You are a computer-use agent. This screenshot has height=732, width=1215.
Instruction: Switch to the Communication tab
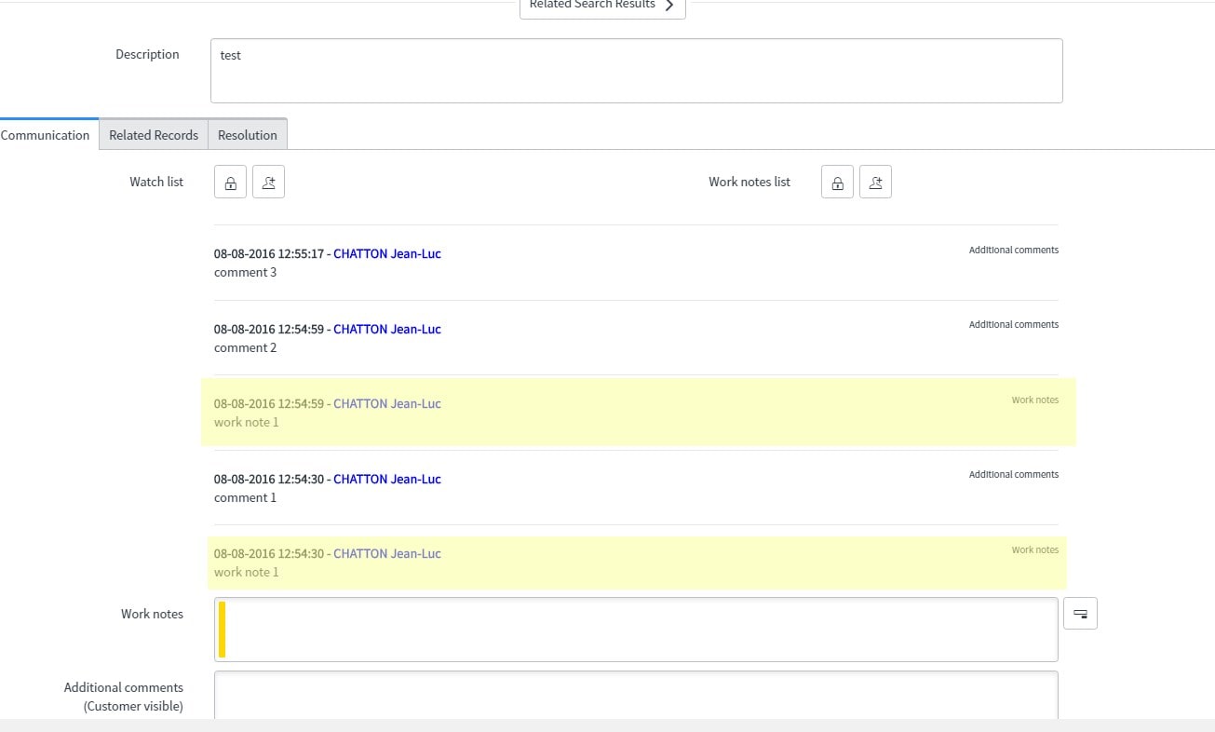coord(46,135)
